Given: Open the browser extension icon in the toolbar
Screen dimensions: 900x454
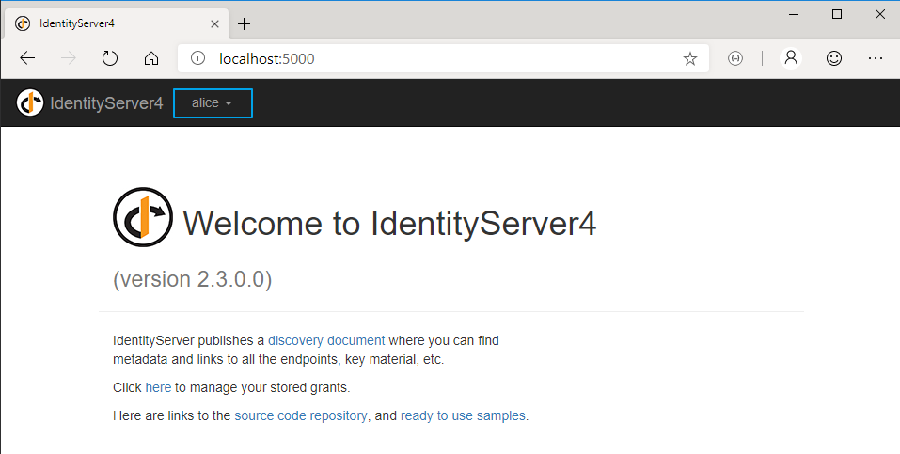Looking at the screenshot, I should 735,58.
